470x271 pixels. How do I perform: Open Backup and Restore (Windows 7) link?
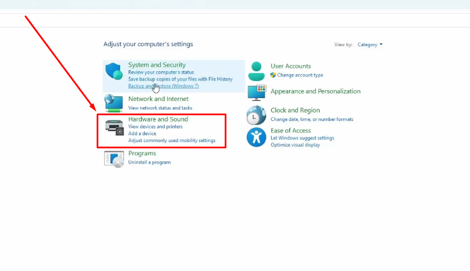[x=164, y=86]
